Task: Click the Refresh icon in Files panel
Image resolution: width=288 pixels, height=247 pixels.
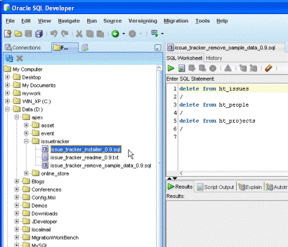Action: [x=9, y=58]
